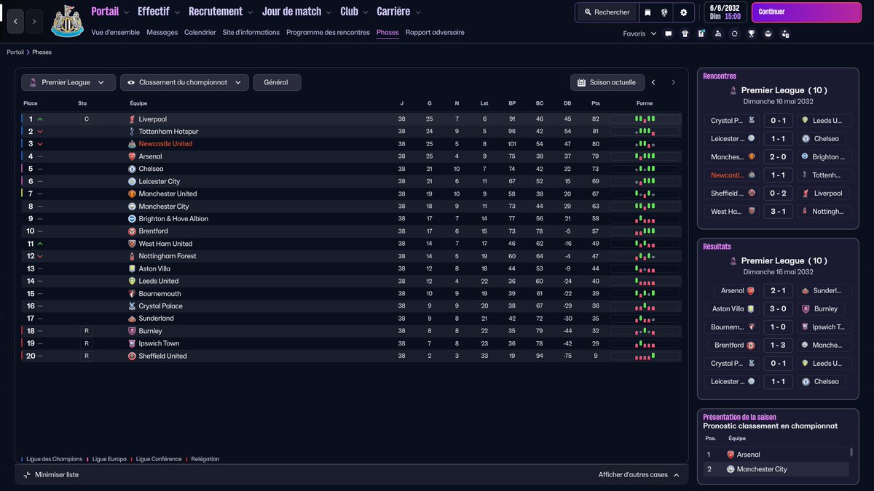Open the messages speech bubble shortcut
Screen dimensions: 874x491
[x=668, y=33]
